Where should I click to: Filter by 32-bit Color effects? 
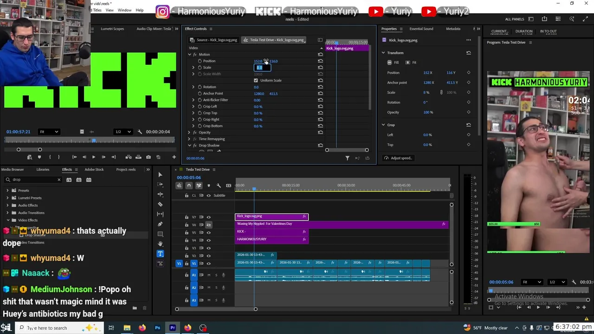(x=79, y=180)
